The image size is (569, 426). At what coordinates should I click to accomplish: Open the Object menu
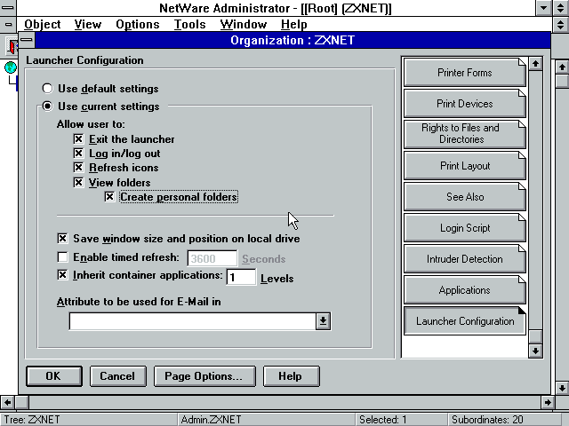(43, 24)
